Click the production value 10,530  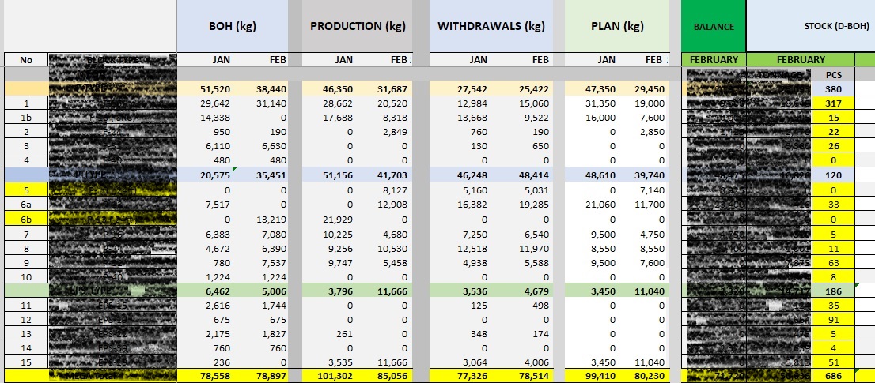point(393,248)
